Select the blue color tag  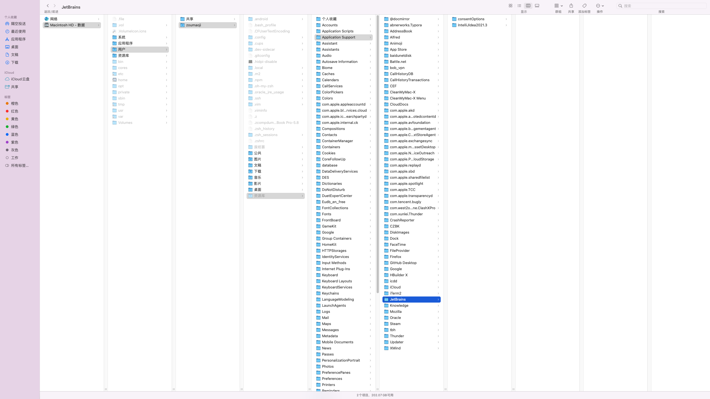click(14, 134)
